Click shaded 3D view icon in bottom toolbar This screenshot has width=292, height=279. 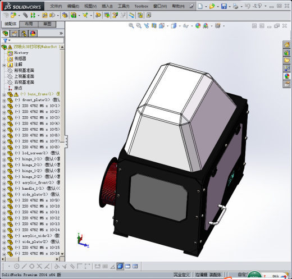[120, 266]
